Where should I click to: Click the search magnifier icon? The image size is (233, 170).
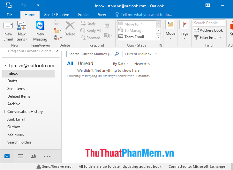point(117,54)
